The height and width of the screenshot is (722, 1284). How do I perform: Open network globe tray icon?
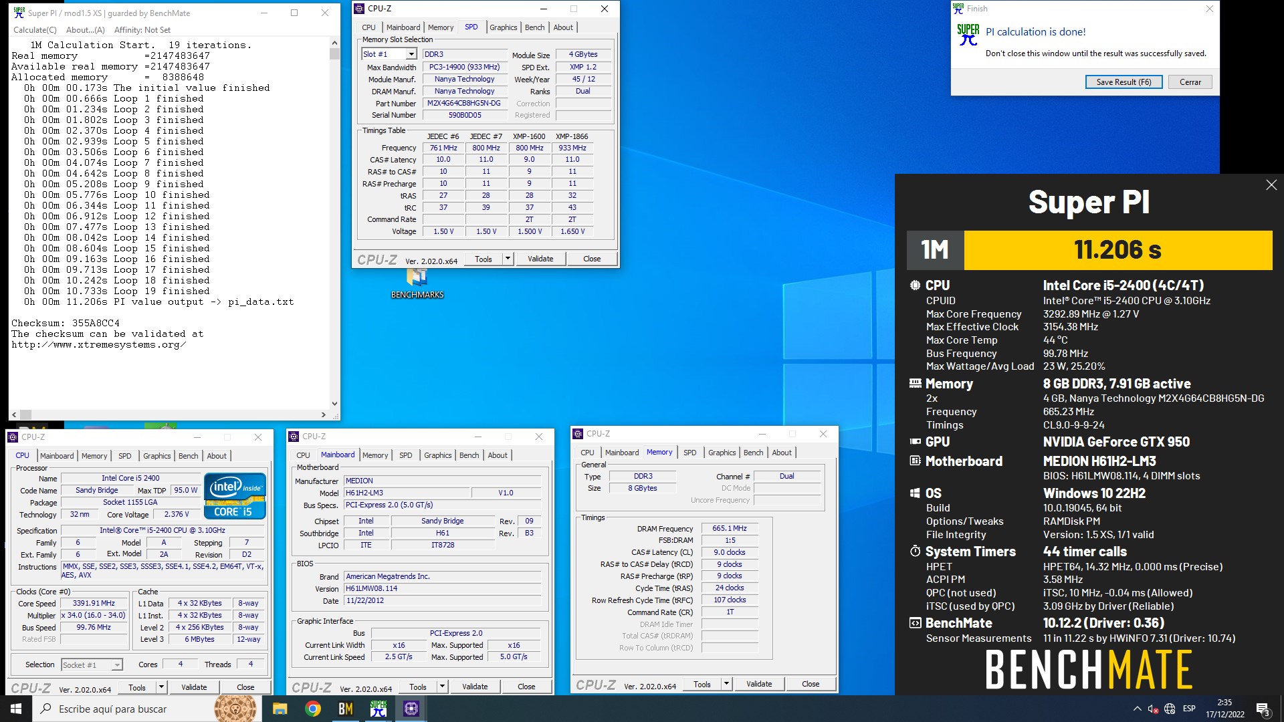click(1170, 709)
